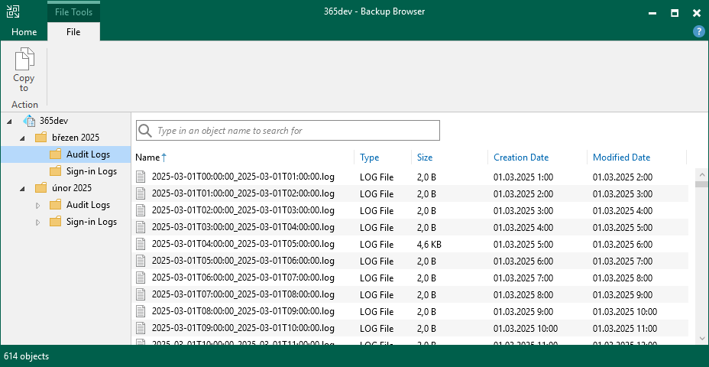Viewport: 709px width, 367px height.
Task: Collapse the březen 2025 tree node
Action: [x=23, y=138]
